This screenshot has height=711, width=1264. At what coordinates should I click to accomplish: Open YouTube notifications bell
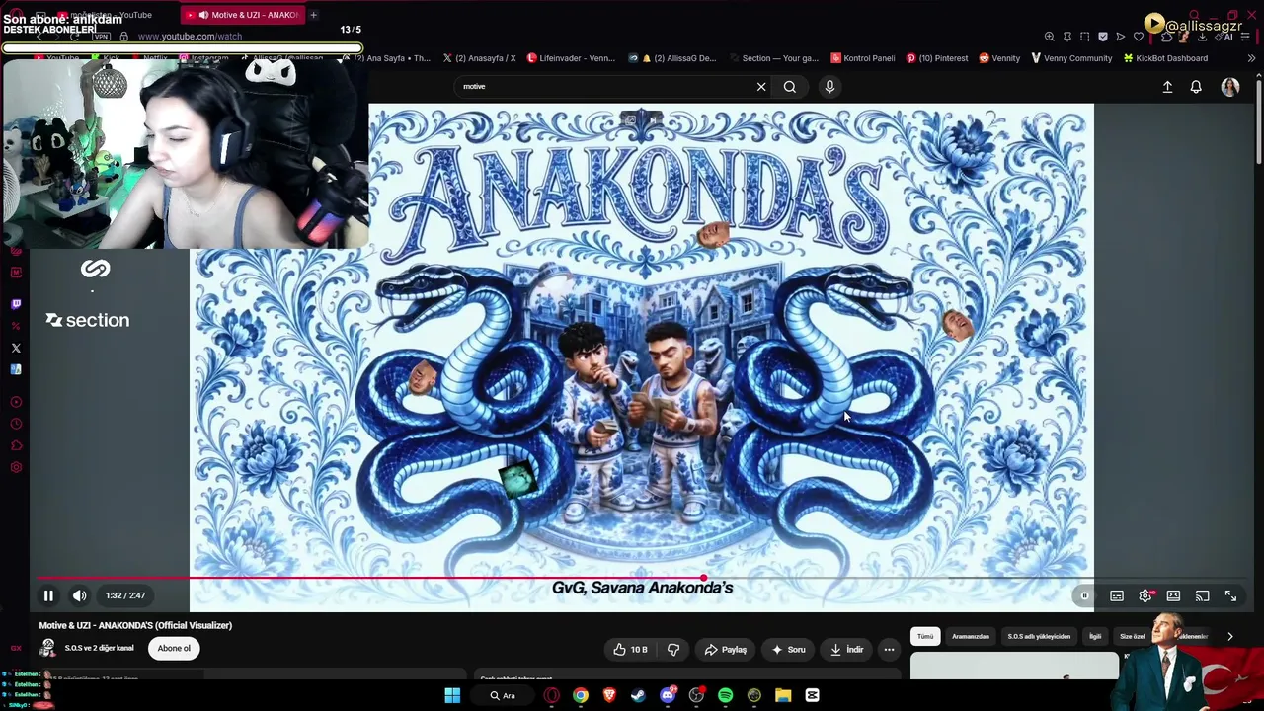tap(1196, 87)
